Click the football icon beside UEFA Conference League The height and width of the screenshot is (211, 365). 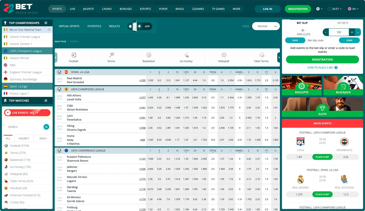tap(59, 151)
